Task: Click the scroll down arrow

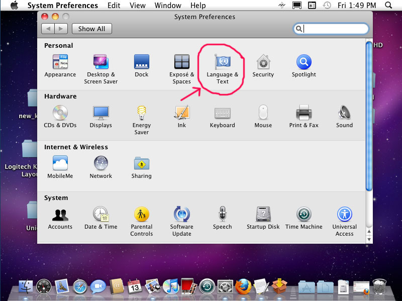Action: coord(369,240)
